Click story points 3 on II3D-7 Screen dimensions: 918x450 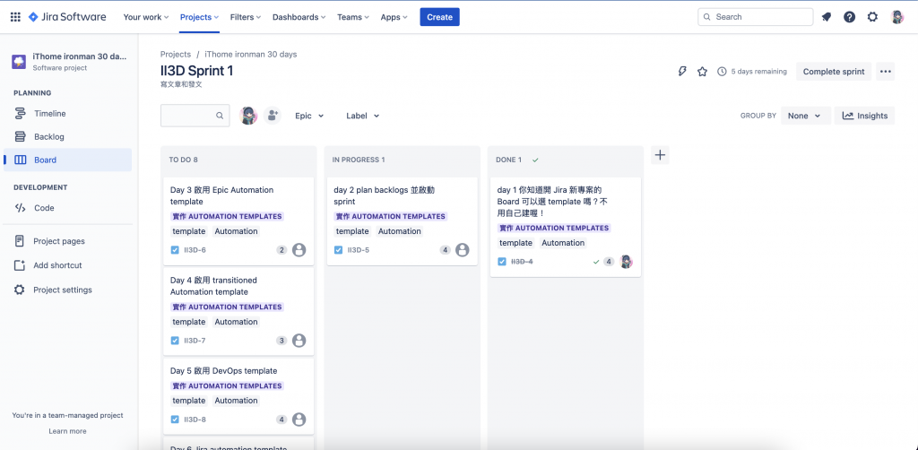tap(281, 341)
